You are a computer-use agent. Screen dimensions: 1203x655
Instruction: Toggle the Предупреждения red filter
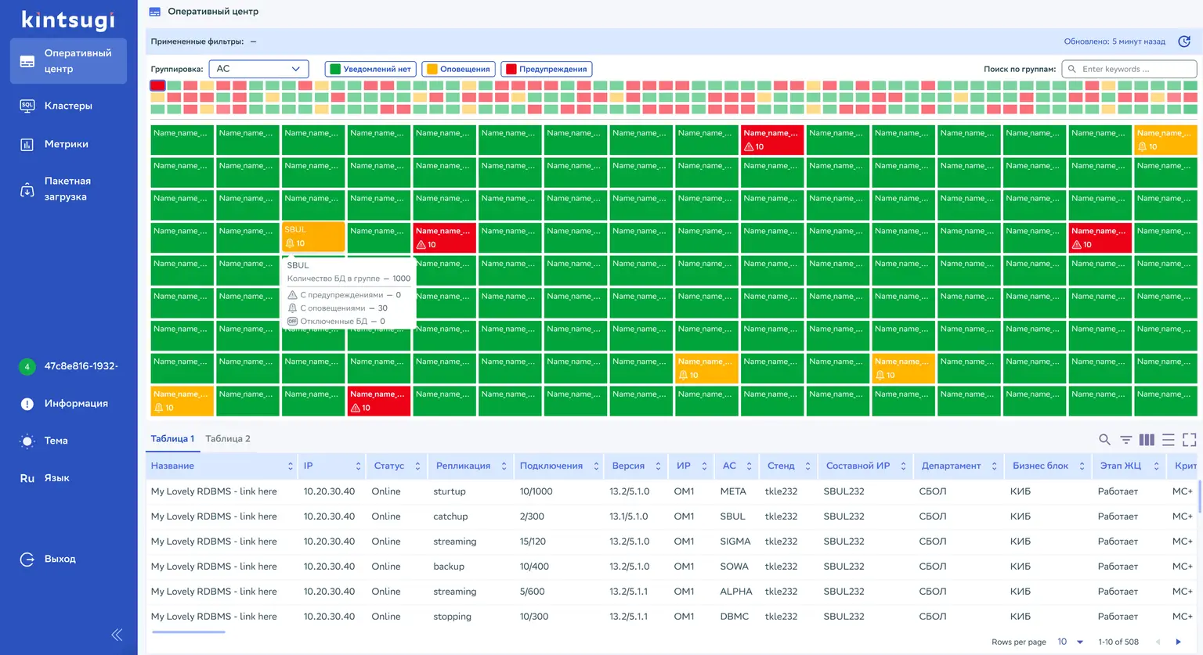point(546,69)
